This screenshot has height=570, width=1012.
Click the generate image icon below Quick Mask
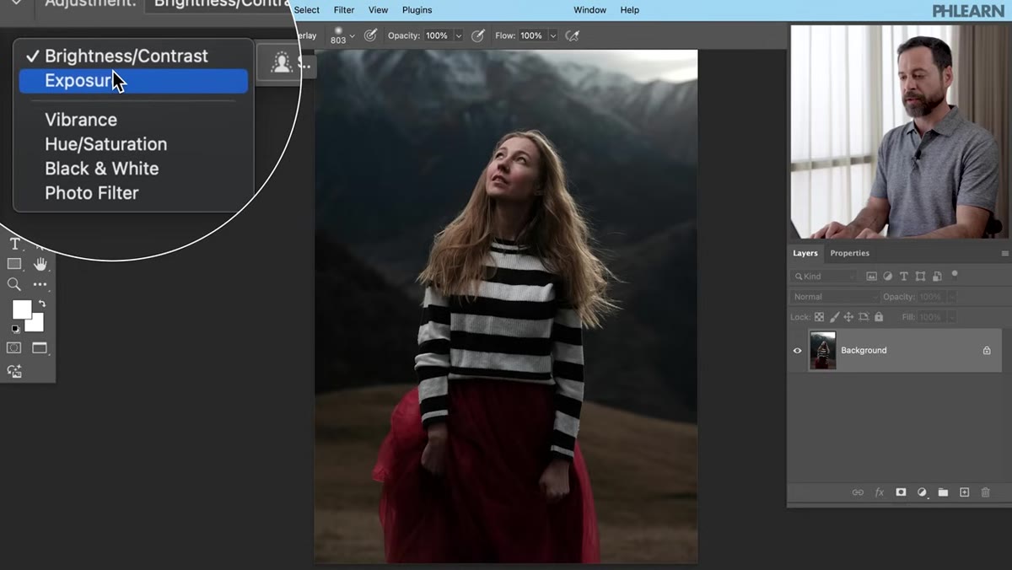click(14, 370)
